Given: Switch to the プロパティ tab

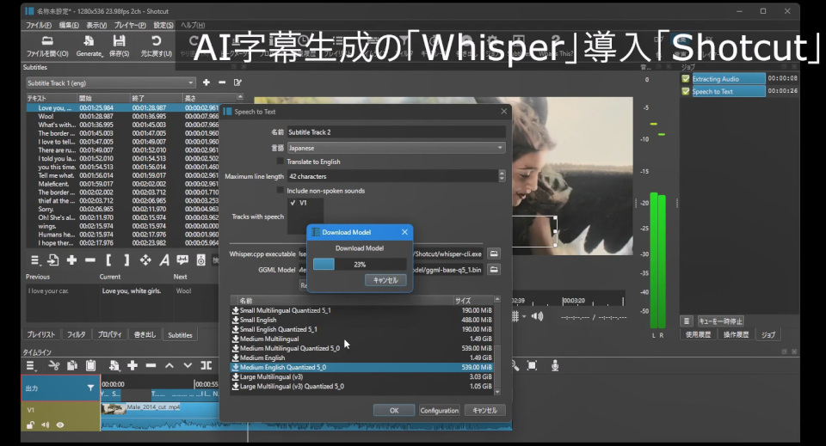Looking at the screenshot, I should coord(109,334).
